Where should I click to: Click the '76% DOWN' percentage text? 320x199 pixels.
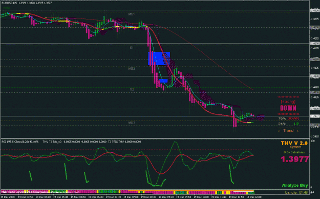[x=289, y=118]
